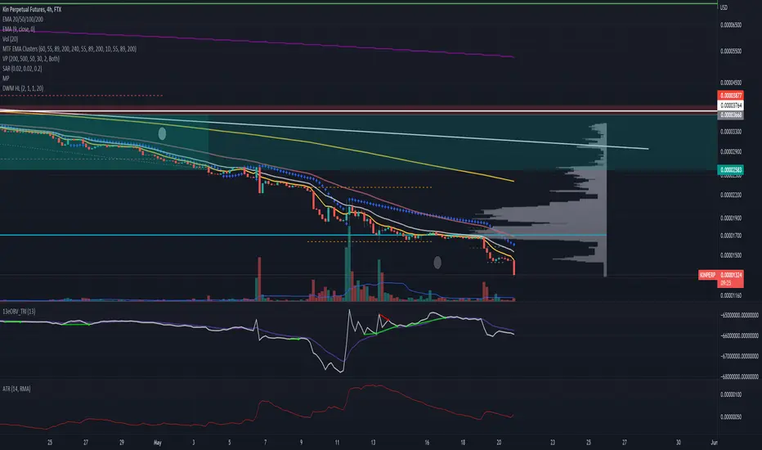The width and height of the screenshot is (762, 450).
Task: Select the VP (200, 500, 50, 30, 2, Both) legend
Action: click(31, 58)
